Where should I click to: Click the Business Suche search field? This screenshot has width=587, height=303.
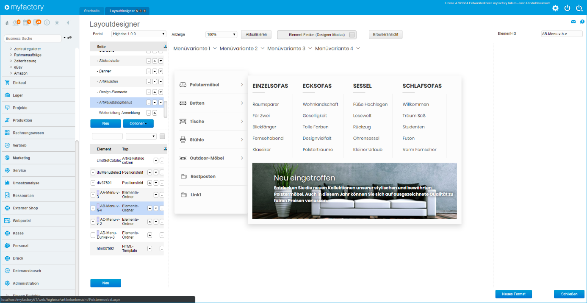point(33,38)
